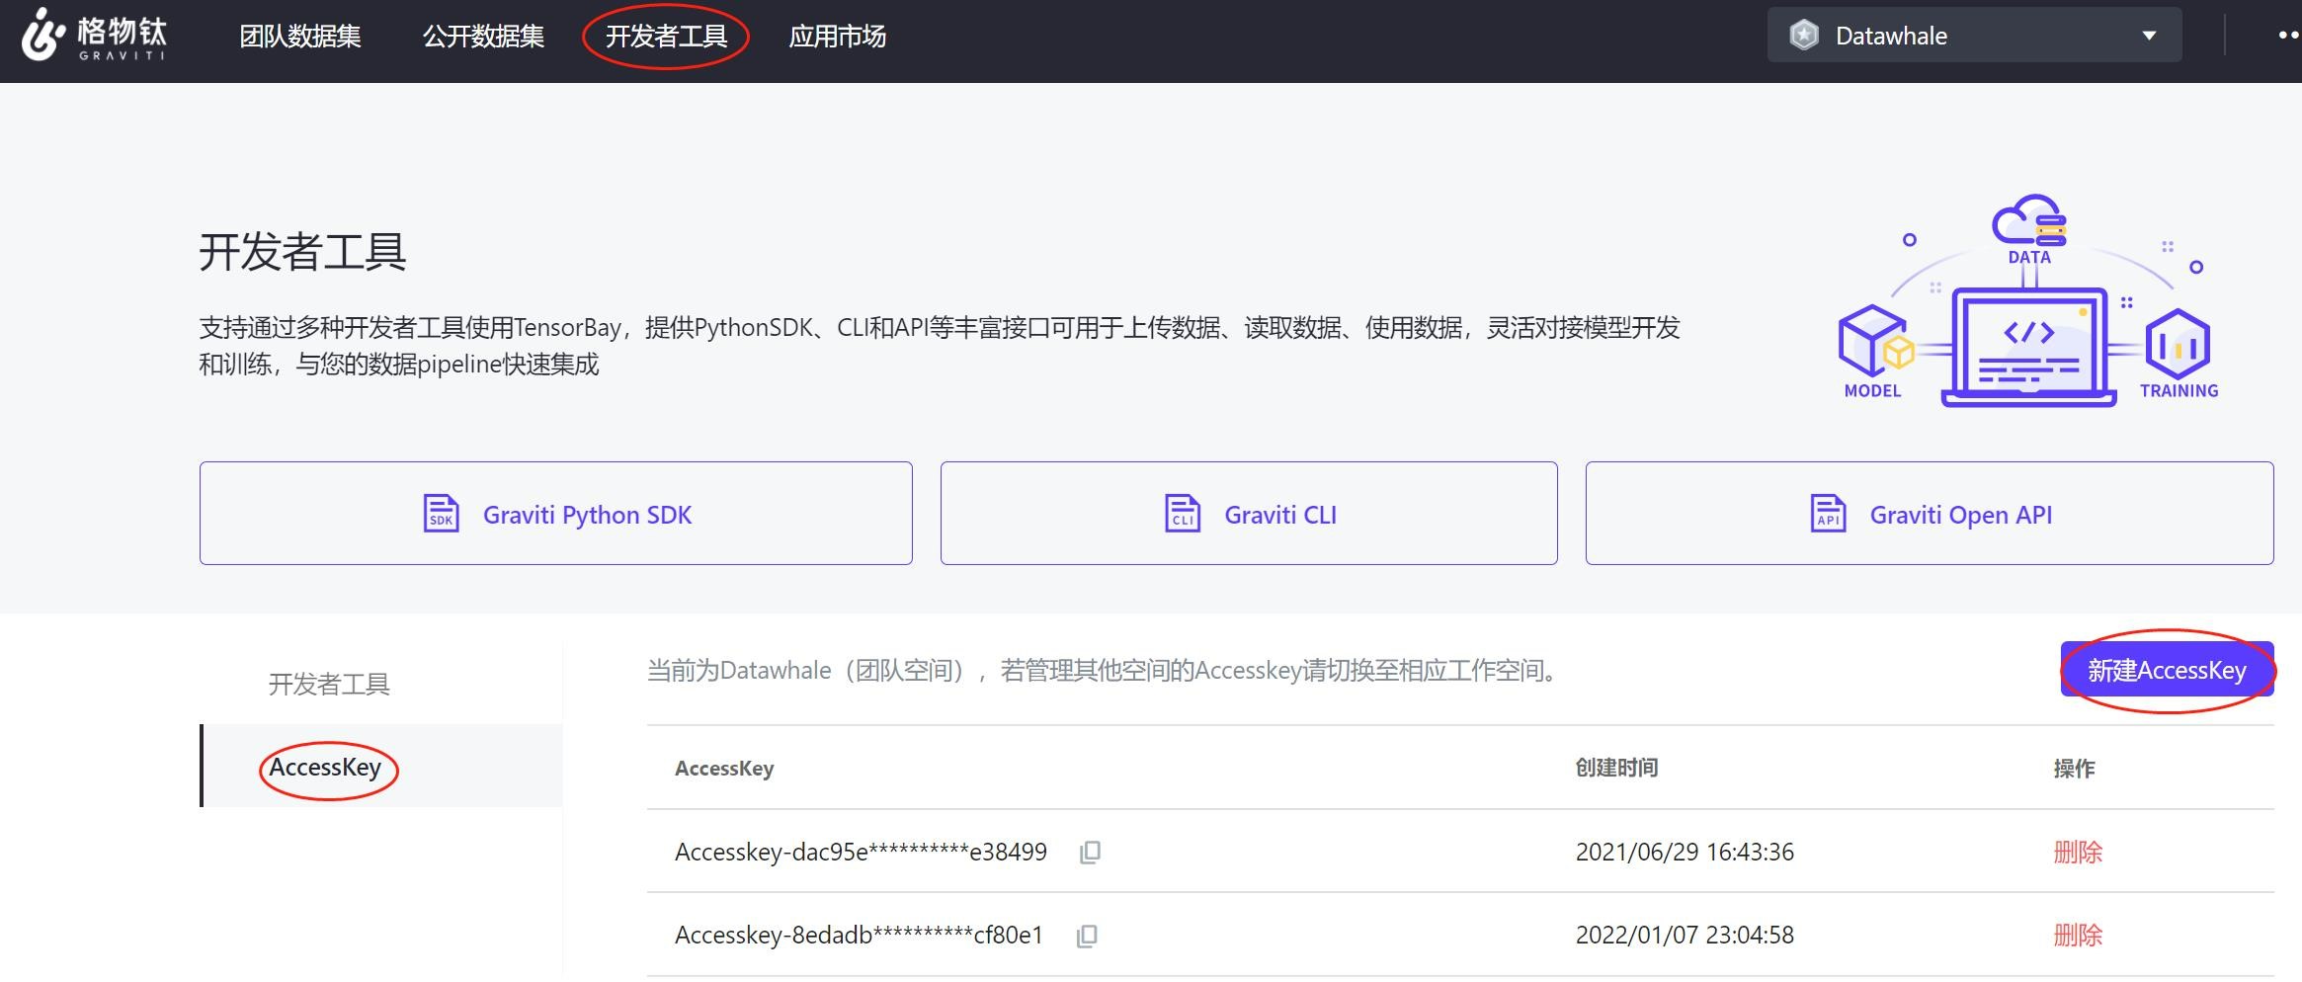Create a new key with 新建AccessKey
Image resolution: width=2302 pixels, height=982 pixels.
pyautogui.click(x=2167, y=670)
